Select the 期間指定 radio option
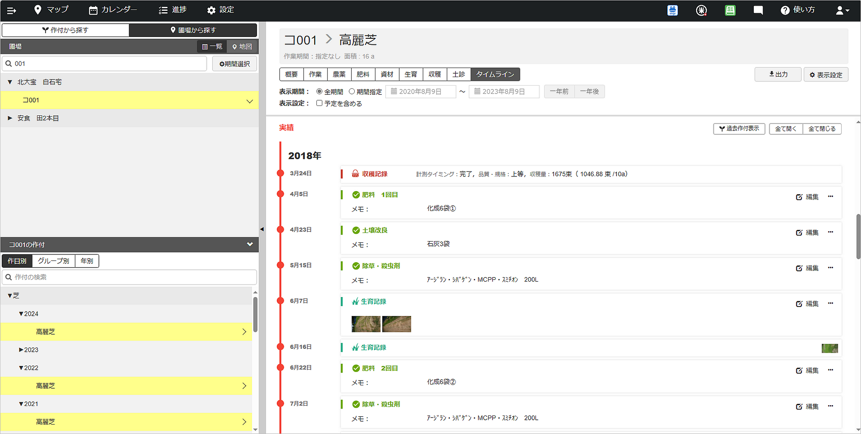The image size is (861, 434). click(x=352, y=91)
